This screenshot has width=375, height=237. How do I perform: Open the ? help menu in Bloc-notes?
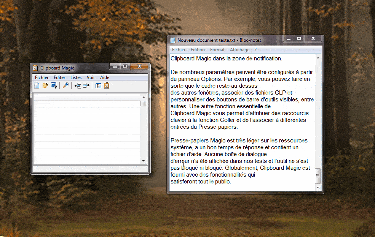point(255,49)
